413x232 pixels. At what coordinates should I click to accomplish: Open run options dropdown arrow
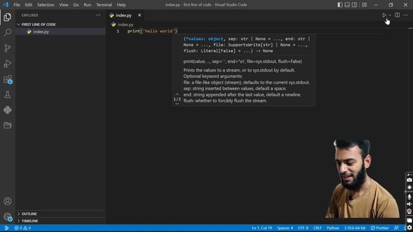coord(390,15)
